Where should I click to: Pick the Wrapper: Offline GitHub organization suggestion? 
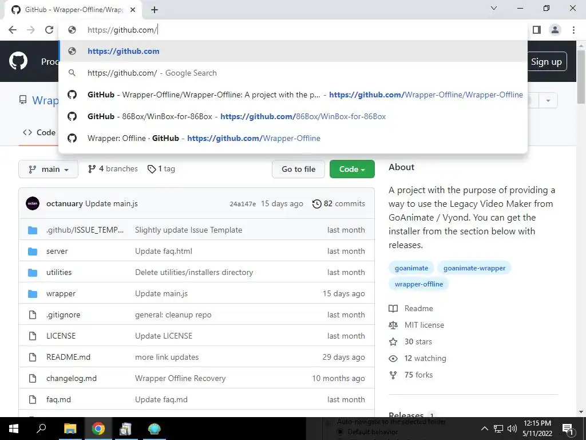pos(293,138)
